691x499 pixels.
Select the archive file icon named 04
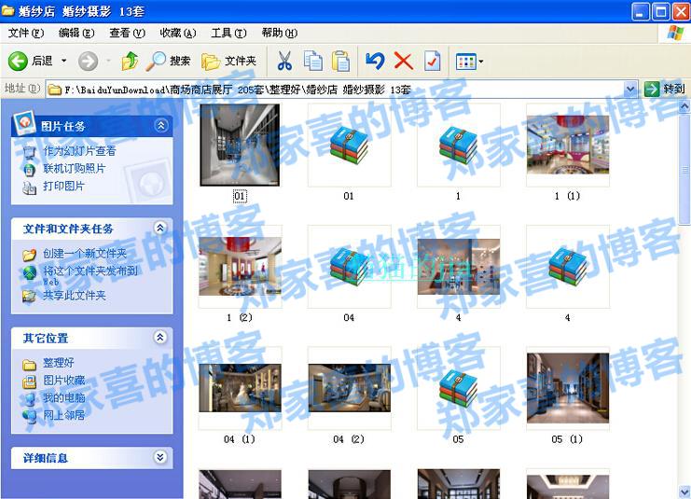click(x=349, y=266)
